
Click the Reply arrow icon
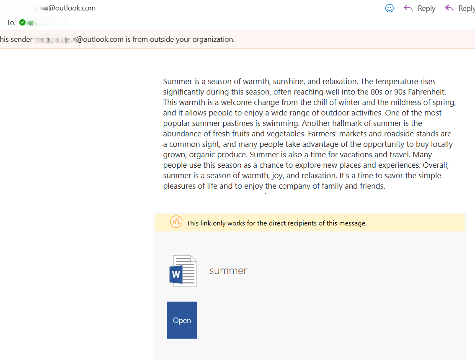coord(408,8)
